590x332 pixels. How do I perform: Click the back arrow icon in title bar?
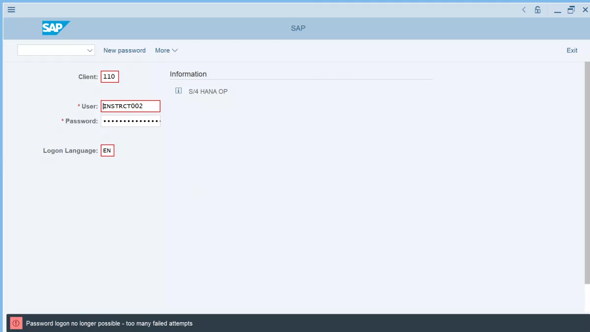coord(524,10)
